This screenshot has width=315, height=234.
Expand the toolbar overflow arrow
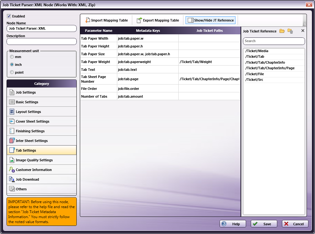[305, 25]
